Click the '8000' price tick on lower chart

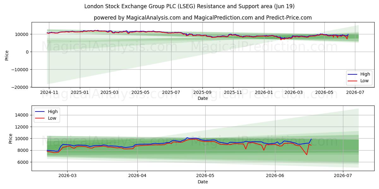pyautogui.click(x=23, y=151)
